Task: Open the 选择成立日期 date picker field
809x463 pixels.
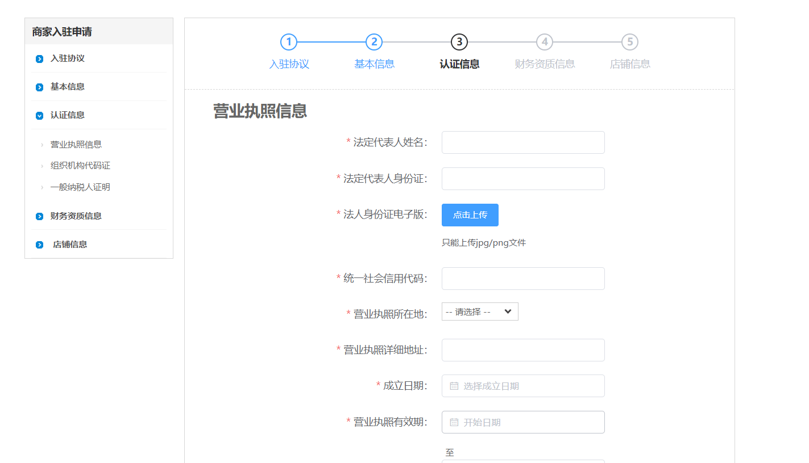Action: click(523, 386)
